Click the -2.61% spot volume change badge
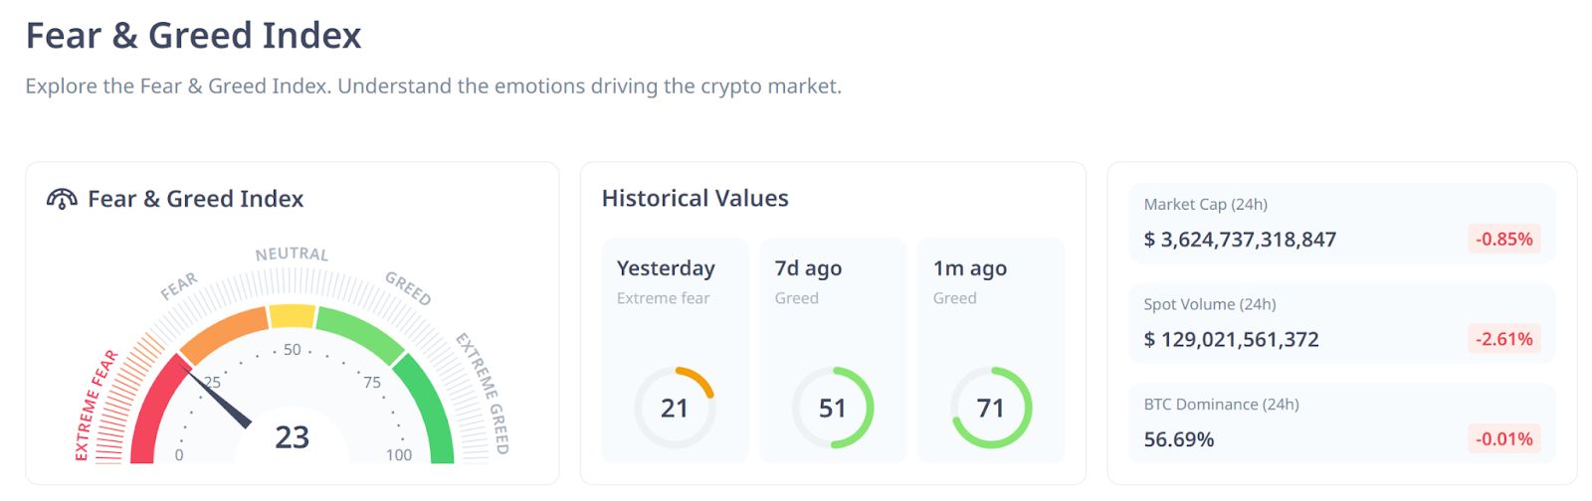This screenshot has width=1592, height=501. 1503,339
